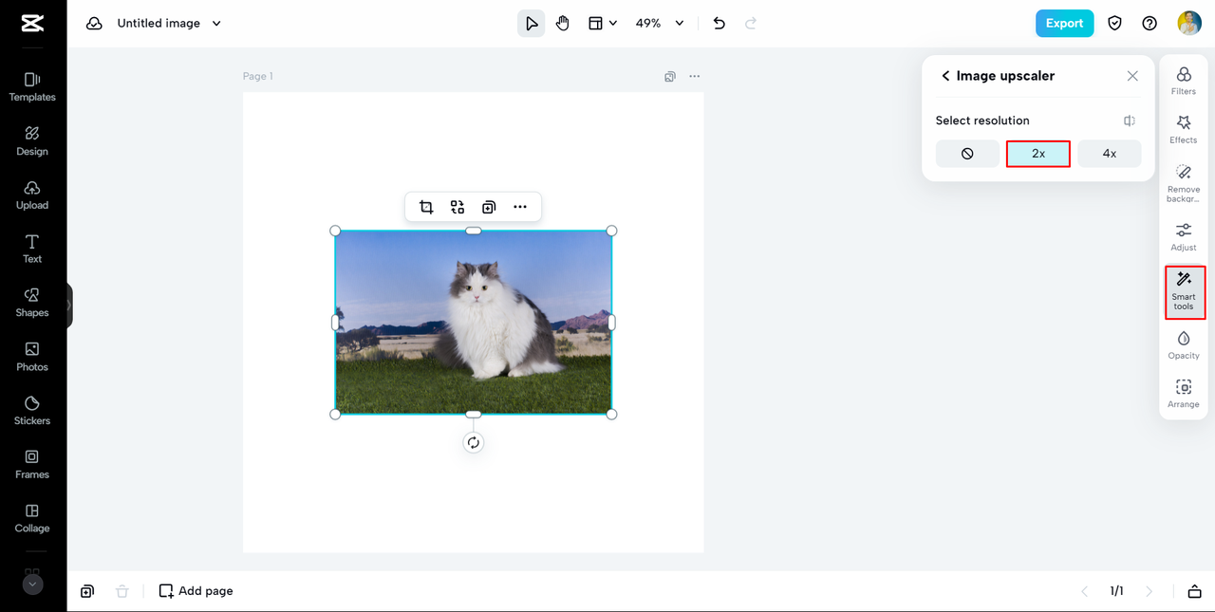Click the replace image icon
1215x612 pixels.
click(x=458, y=207)
